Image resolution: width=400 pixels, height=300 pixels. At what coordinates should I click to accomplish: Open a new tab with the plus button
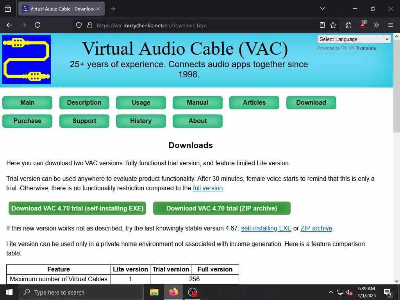point(113,9)
